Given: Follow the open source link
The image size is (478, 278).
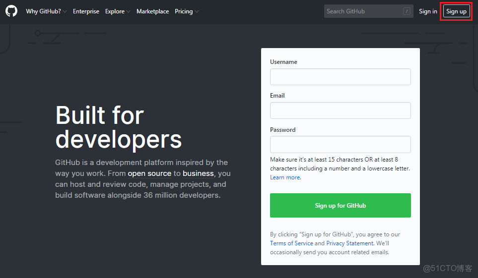Looking at the screenshot, I should coord(149,173).
